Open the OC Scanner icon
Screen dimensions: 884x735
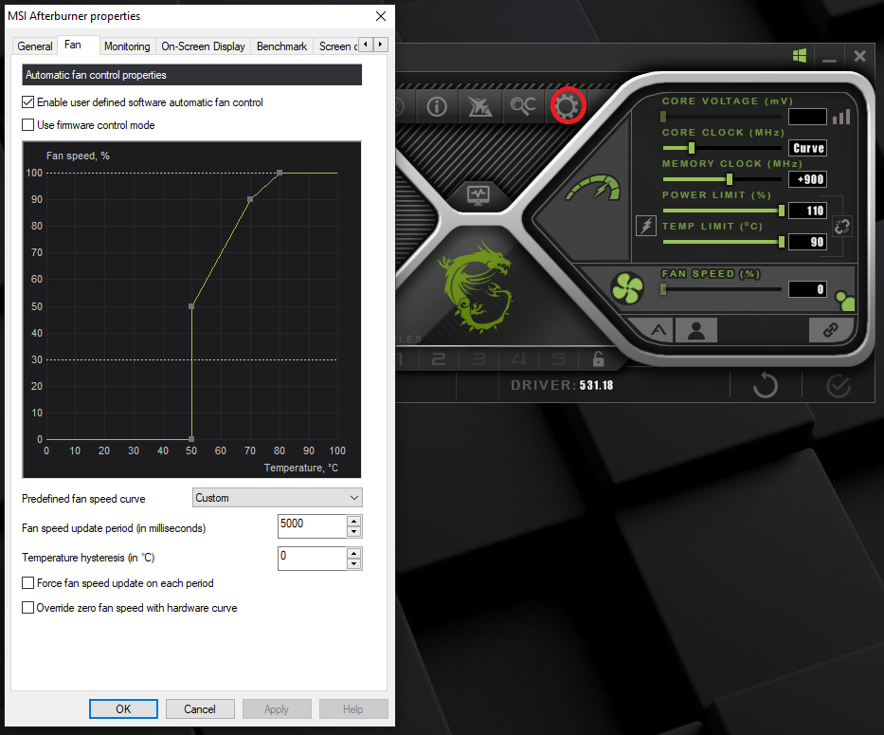523,105
